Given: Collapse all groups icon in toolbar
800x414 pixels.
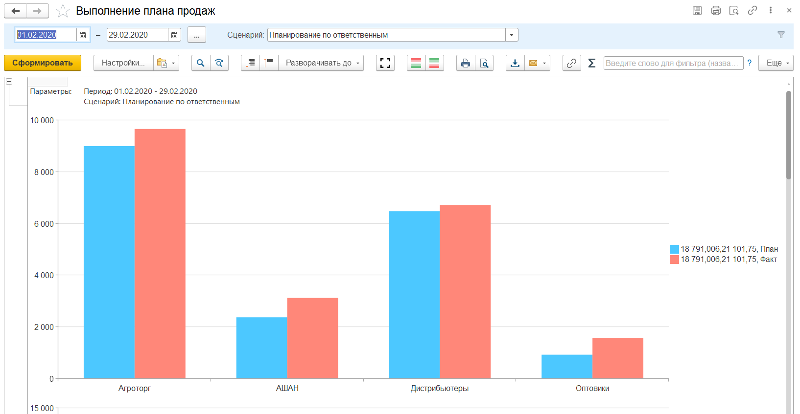Looking at the screenshot, I should tap(269, 63).
